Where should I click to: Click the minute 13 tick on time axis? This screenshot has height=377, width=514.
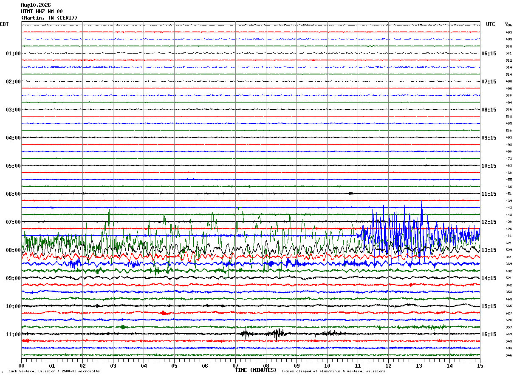pyautogui.click(x=419, y=366)
